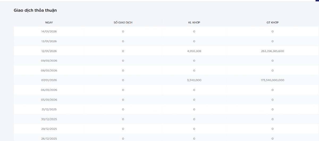Click the 30/12/2025 date cell
The image size is (319, 141).
[49, 119]
